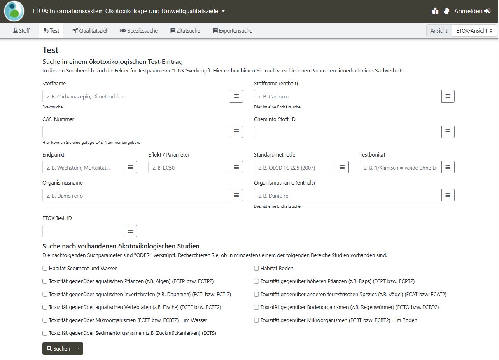This screenshot has height=360, width=499.
Task: Tick Toxizität gegenüber Sedimentorganismen checkbox
Action: 45,333
